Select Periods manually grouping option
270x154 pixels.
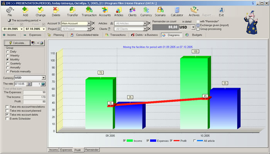[x=7, y=72]
